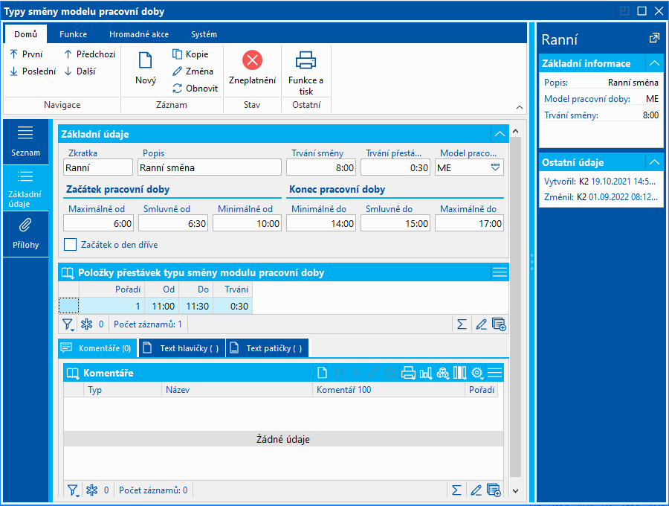The image size is (669, 506).
Task: Collapse Ostatní údaje side panel
Action: point(654,162)
